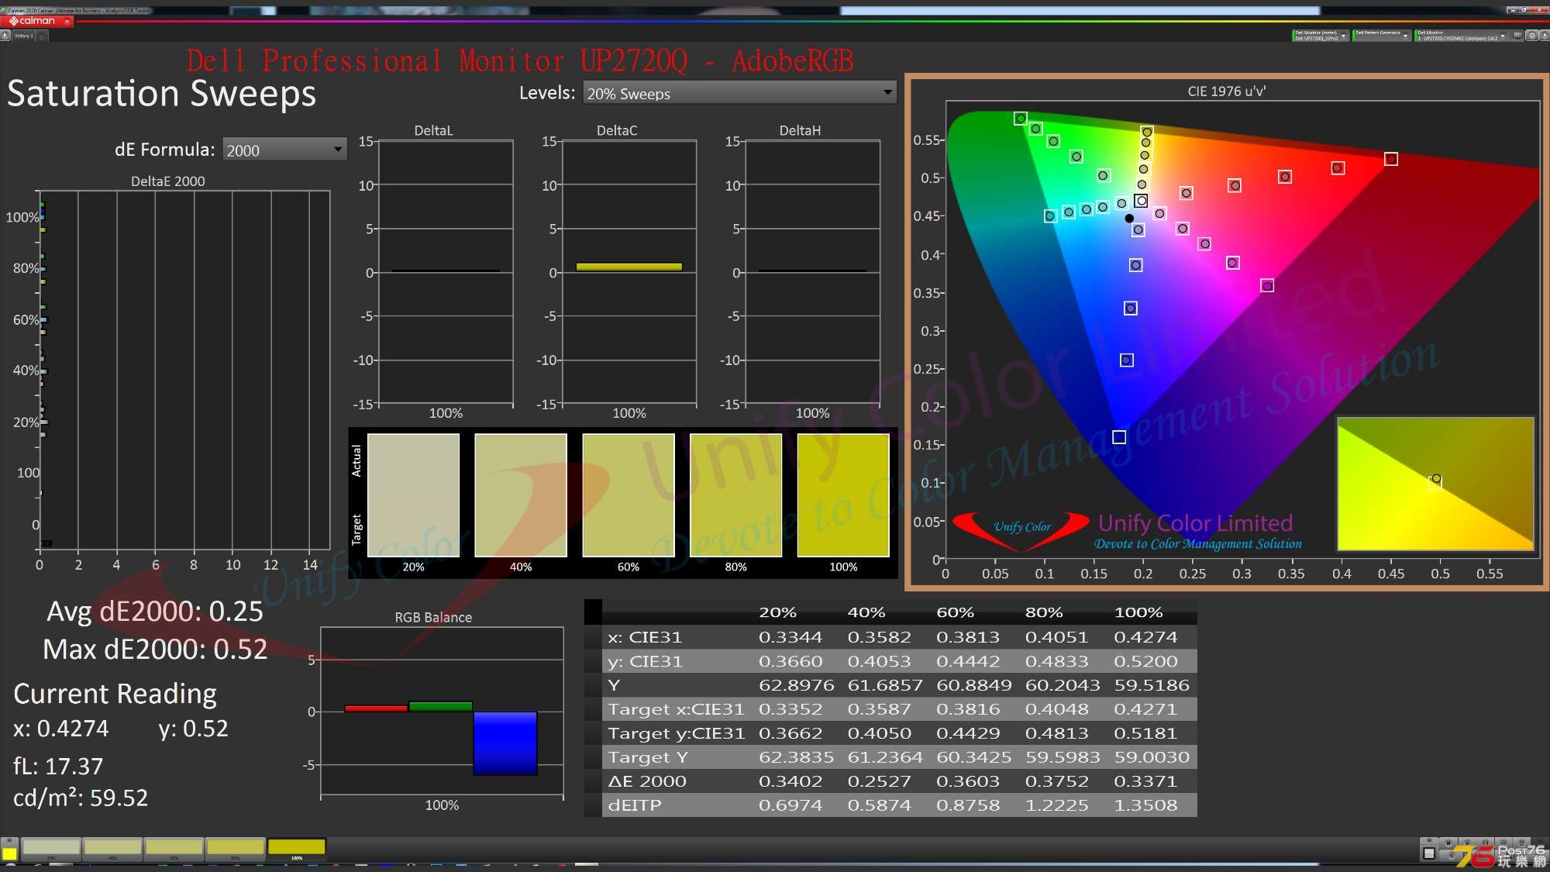The height and width of the screenshot is (872, 1550).
Task: Click the 40% Actual/Target comparison patch
Action: [521, 495]
